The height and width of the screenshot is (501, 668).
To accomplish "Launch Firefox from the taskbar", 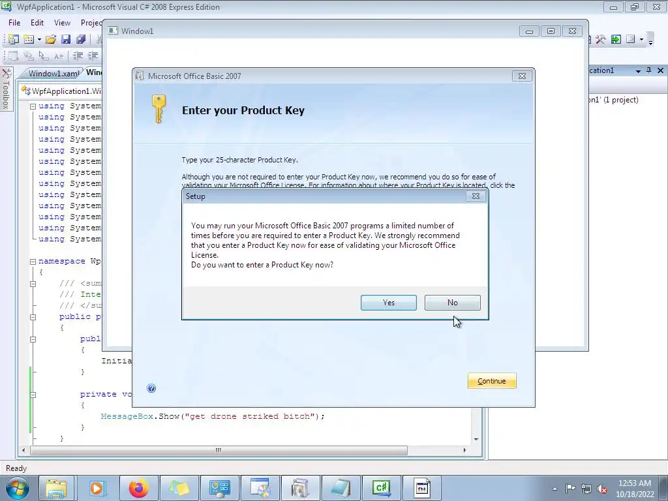I will [138, 488].
